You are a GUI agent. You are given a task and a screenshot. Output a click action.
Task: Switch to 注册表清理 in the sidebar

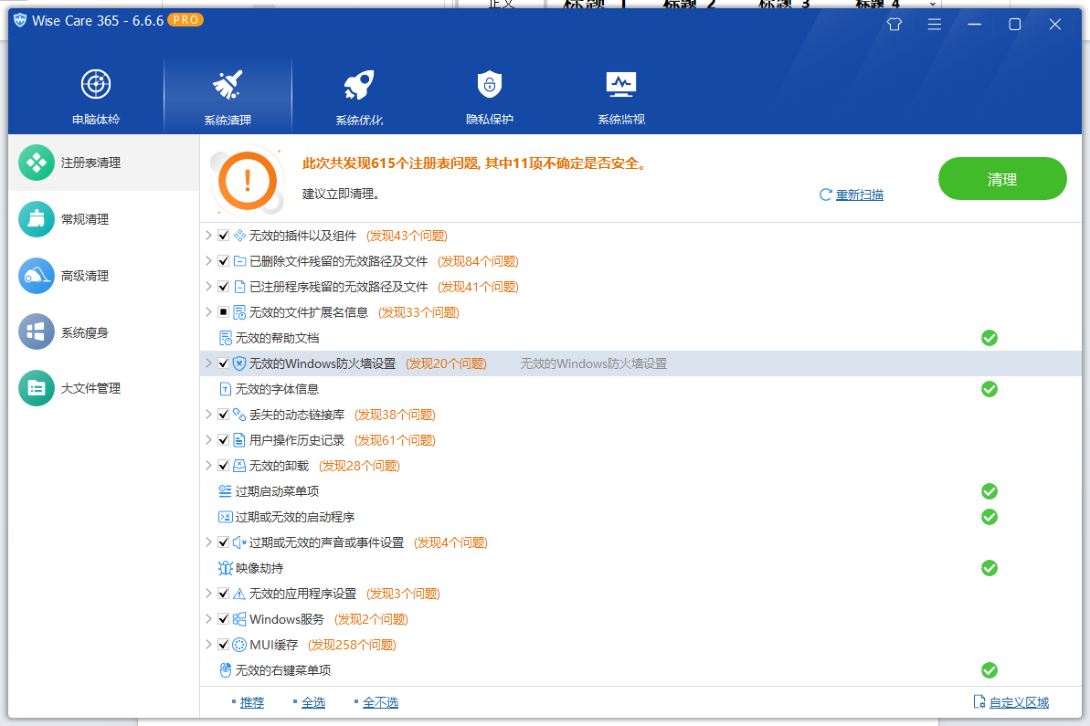[103, 163]
